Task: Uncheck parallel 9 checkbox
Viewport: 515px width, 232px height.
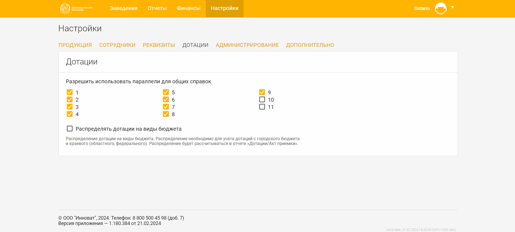Action: point(262,92)
